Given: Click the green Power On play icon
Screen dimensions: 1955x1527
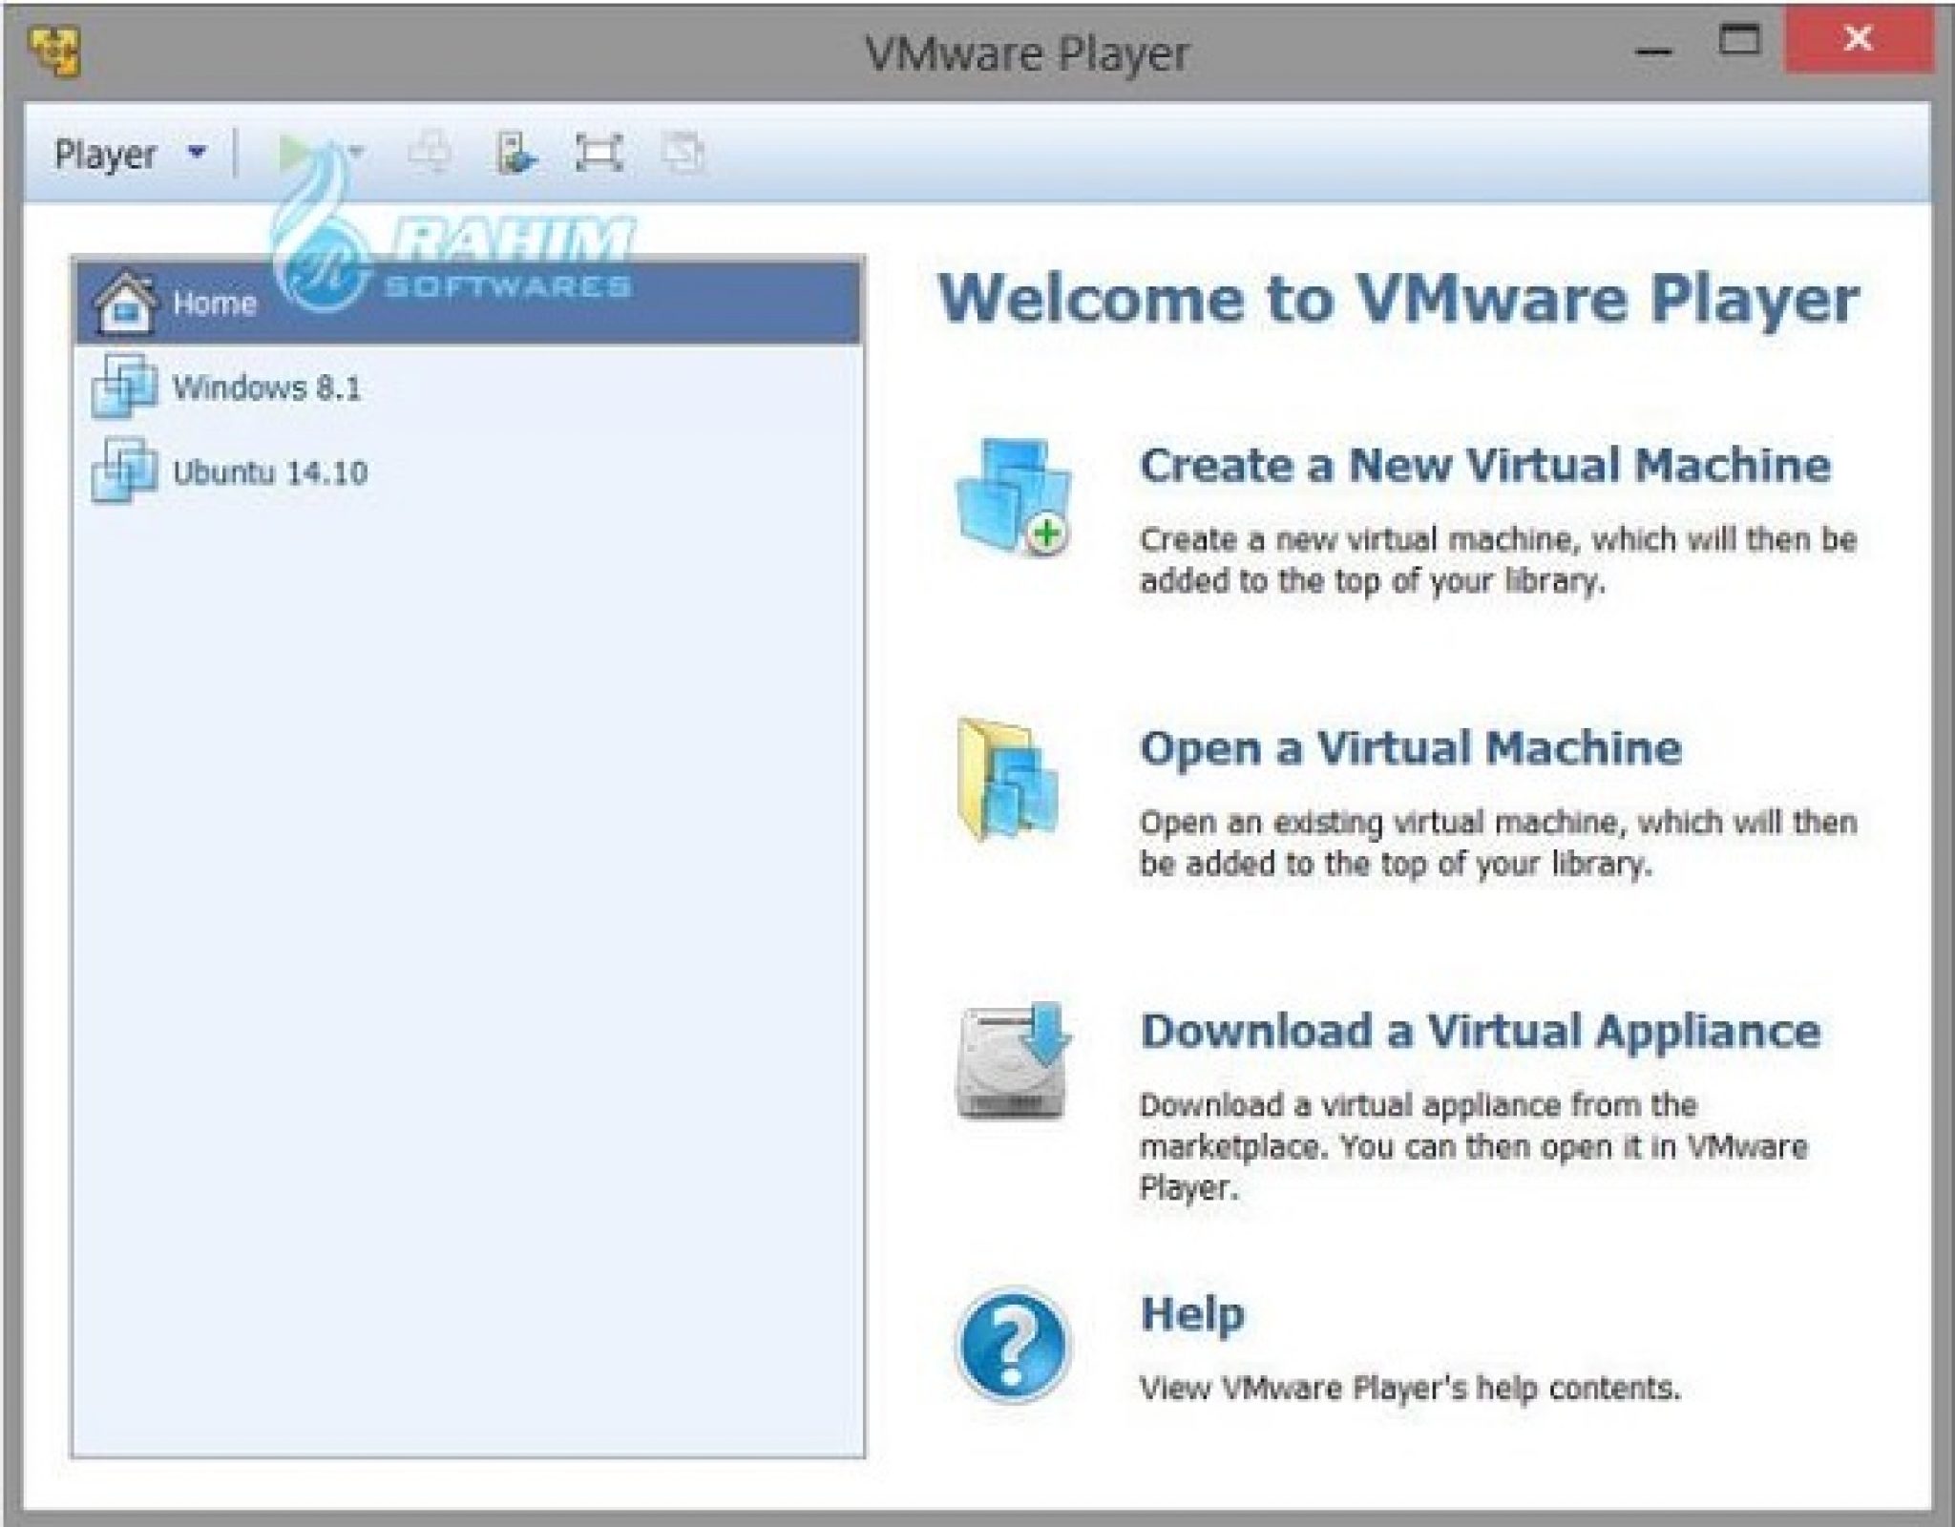Looking at the screenshot, I should tap(297, 153).
